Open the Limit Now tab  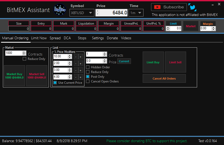point(39,38)
